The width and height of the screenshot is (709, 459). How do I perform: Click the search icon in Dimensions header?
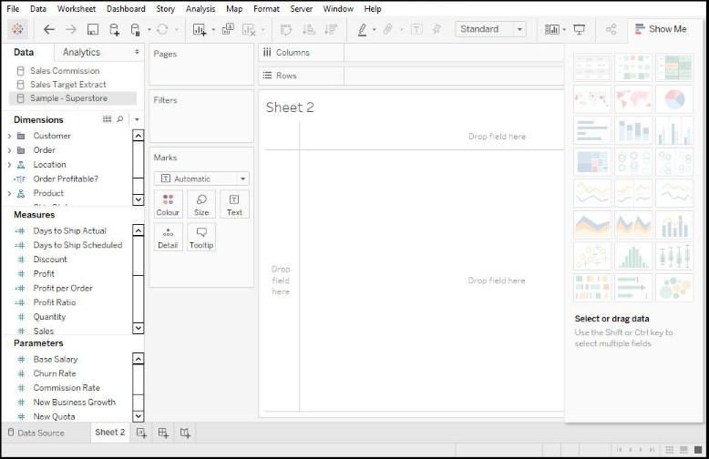tap(119, 119)
